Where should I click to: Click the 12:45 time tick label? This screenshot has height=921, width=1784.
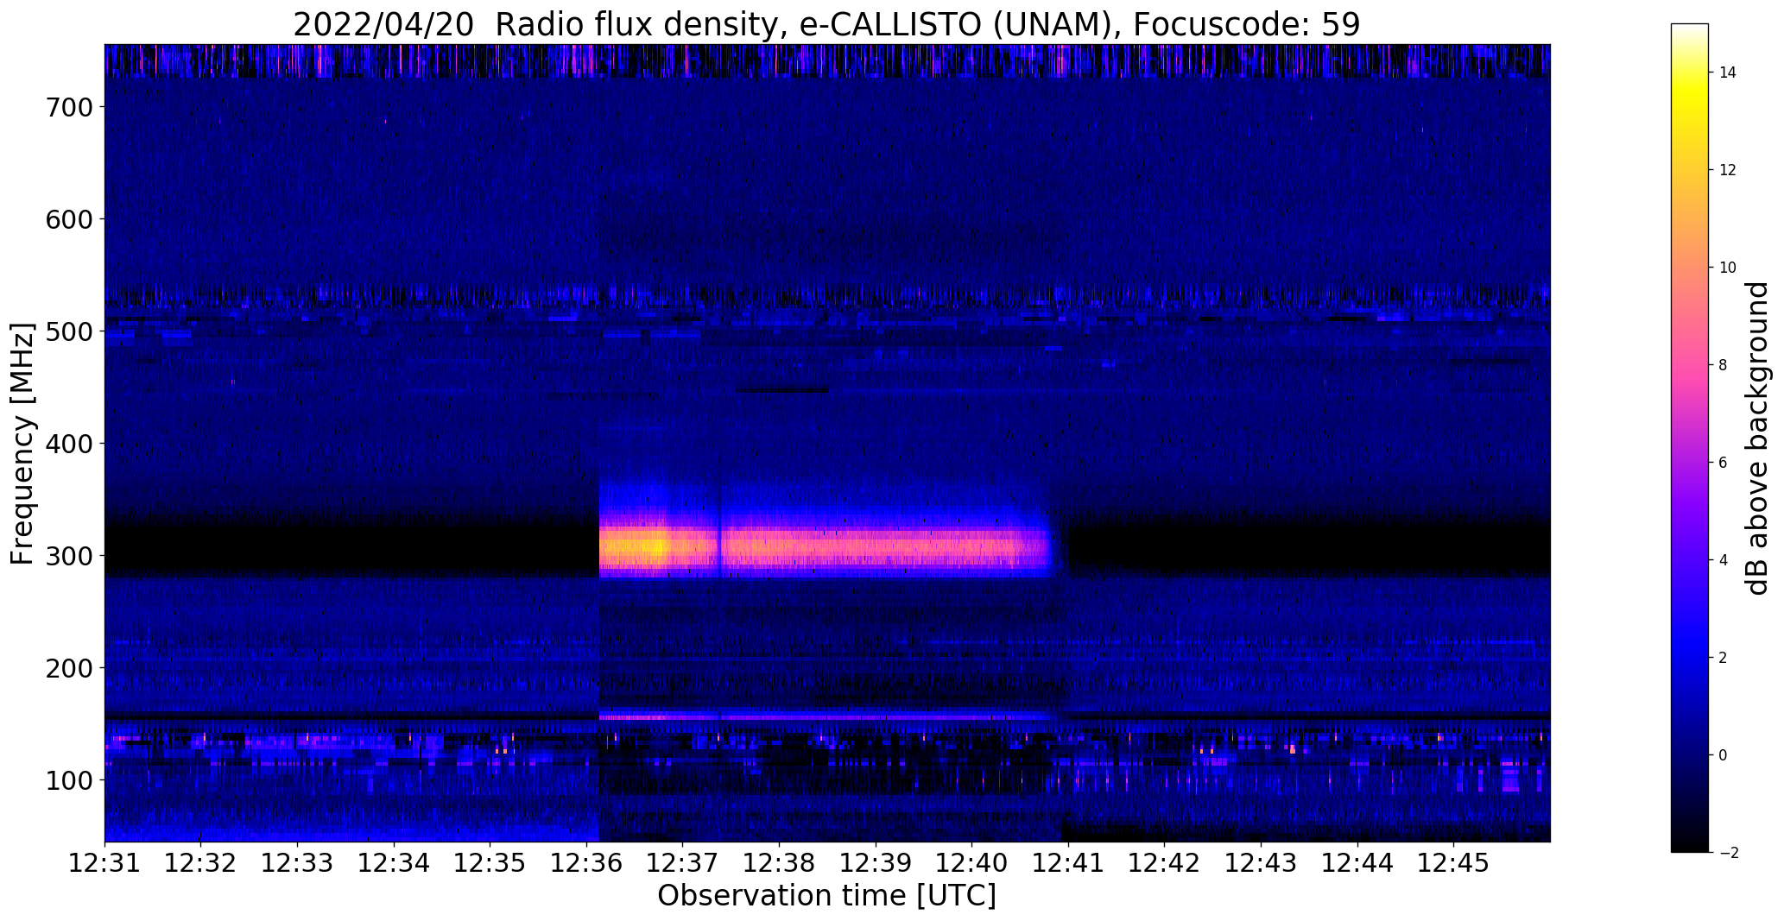point(1453,863)
